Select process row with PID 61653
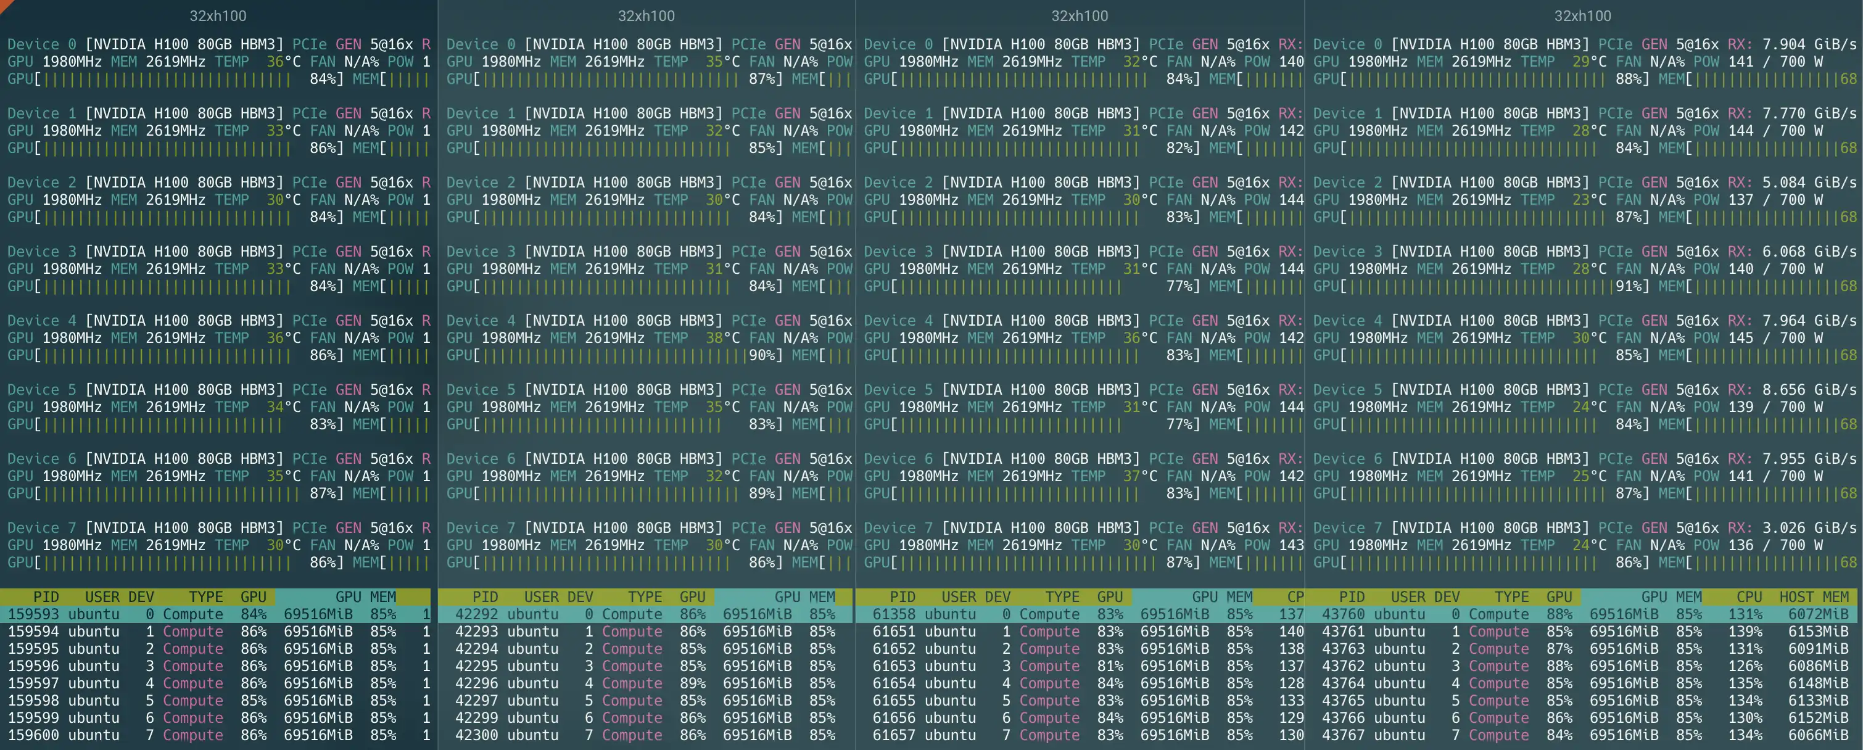This screenshot has width=1863, height=750. point(1080,666)
